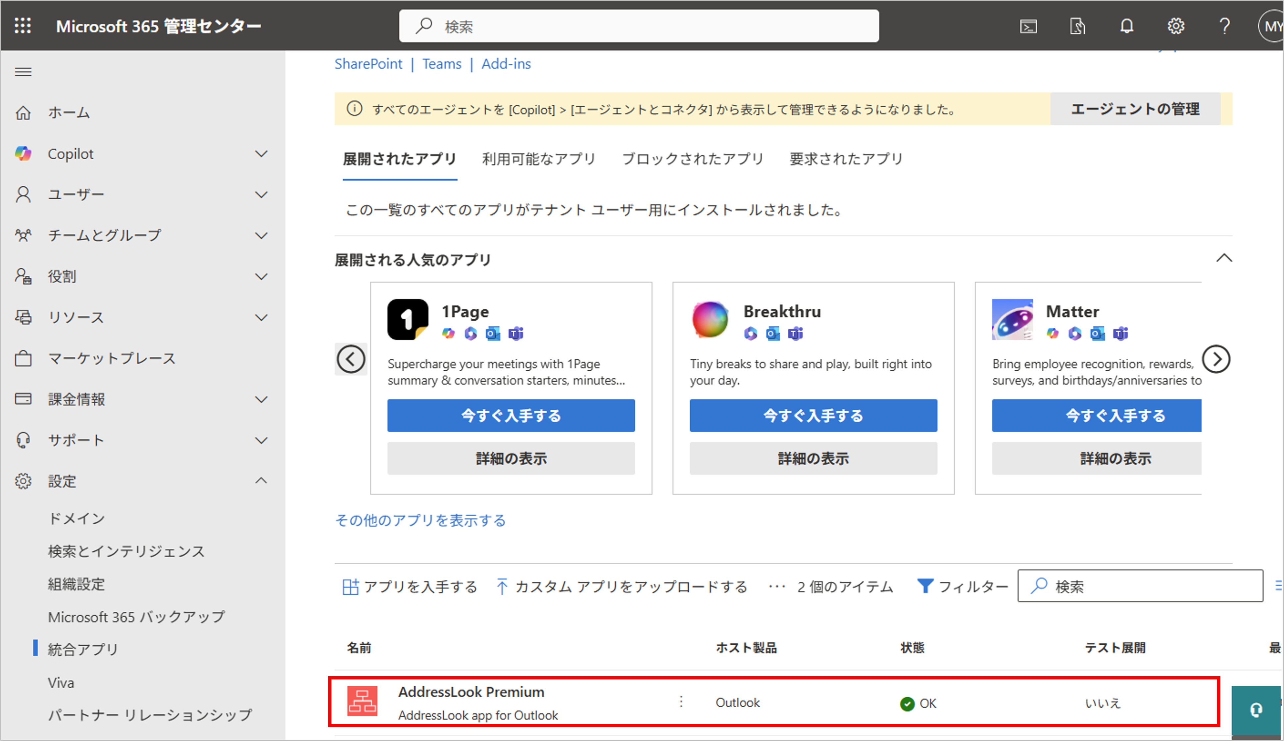1284x741 pixels.
Task: Open その他のアプリを表示する link
Action: pos(420,520)
